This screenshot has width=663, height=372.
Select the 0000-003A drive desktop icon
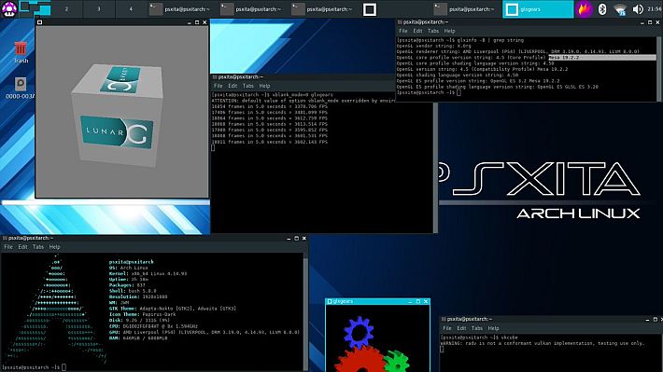click(21, 88)
